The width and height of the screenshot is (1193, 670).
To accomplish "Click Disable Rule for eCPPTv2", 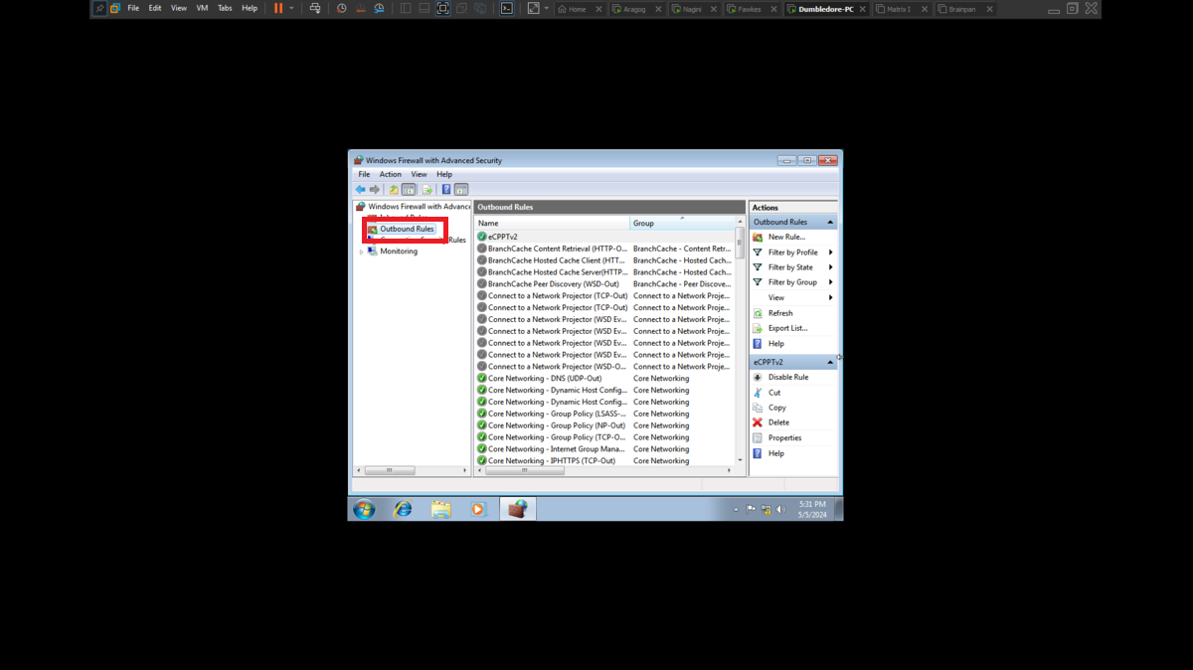I will [788, 378].
